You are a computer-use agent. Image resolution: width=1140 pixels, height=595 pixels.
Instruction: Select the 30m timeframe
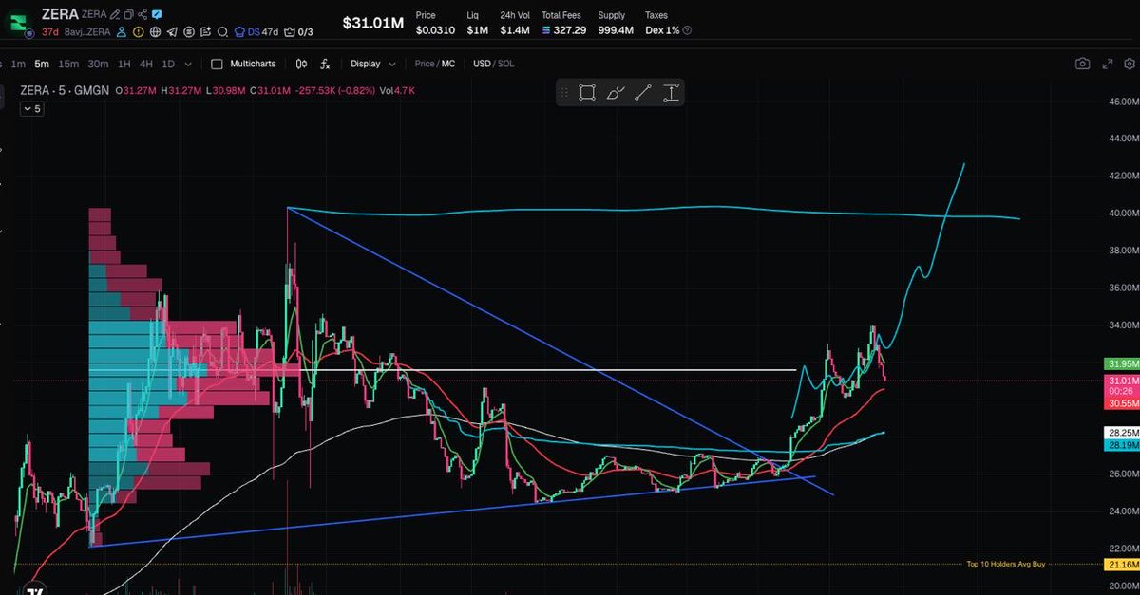click(98, 64)
